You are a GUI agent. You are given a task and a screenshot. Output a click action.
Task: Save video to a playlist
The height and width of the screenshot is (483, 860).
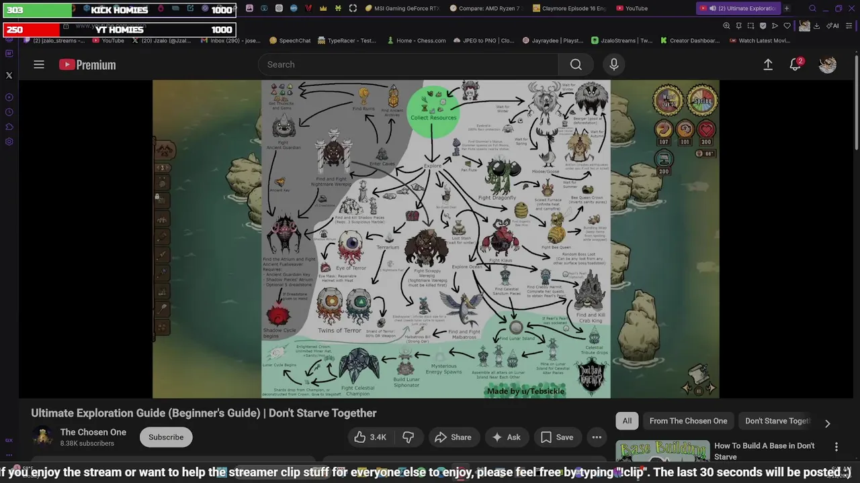tap(557, 437)
